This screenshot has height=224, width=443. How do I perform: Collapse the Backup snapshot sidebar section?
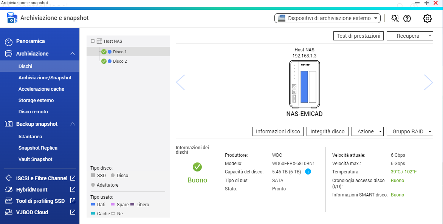pos(73,124)
